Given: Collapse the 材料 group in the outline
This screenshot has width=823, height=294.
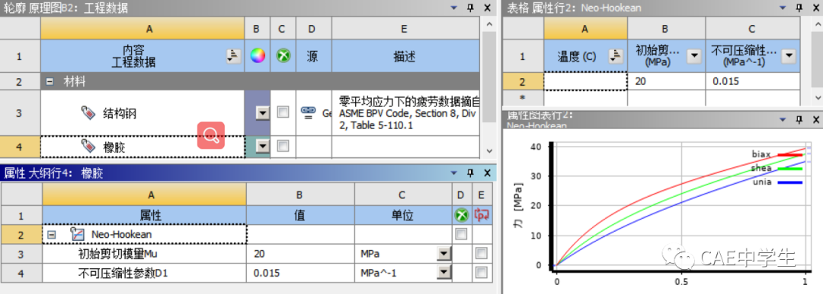Looking at the screenshot, I should (x=50, y=81).
